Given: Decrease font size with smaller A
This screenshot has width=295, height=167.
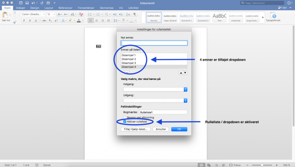Looking at the screenshot, I should click(x=65, y=14).
